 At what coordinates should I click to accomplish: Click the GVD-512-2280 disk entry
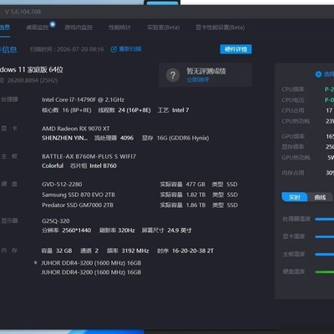click(x=62, y=185)
